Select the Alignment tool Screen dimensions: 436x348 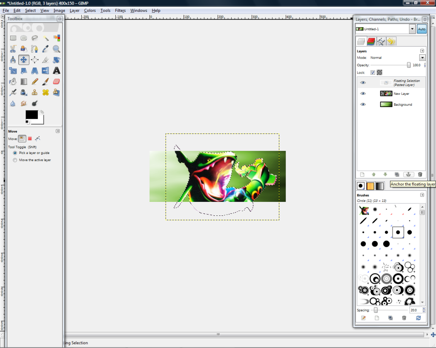[34, 59]
